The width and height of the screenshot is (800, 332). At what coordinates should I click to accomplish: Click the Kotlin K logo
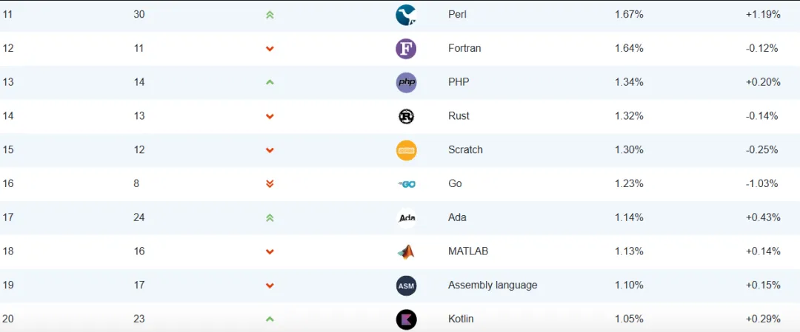(406, 319)
